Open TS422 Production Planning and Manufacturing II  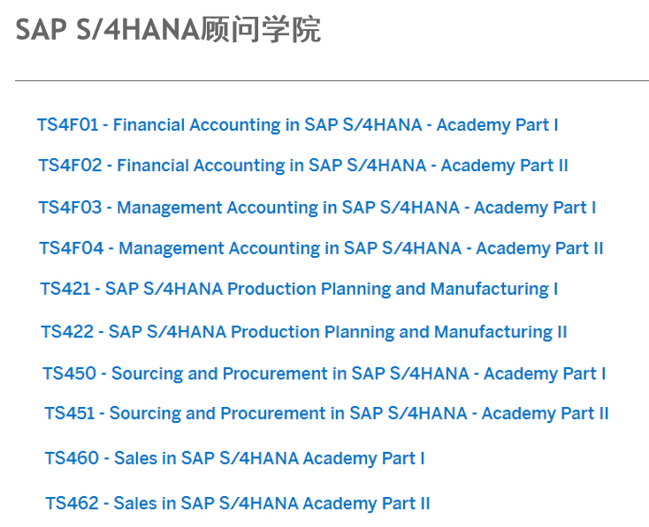[x=304, y=332]
